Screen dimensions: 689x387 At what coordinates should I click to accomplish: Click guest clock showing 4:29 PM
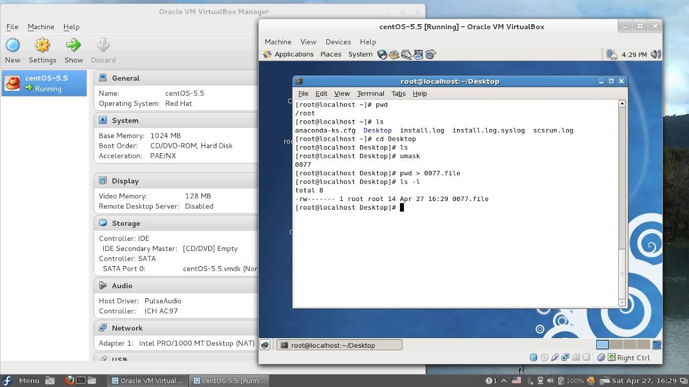click(634, 54)
